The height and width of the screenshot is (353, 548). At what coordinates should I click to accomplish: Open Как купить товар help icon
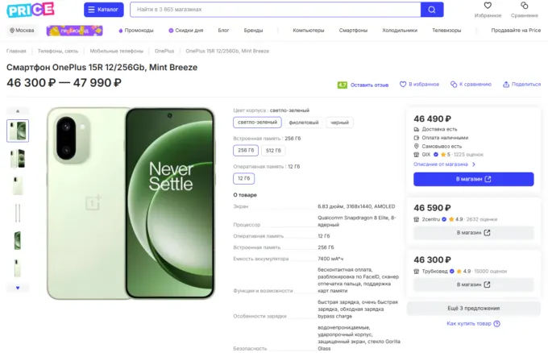pyautogui.click(x=496, y=324)
